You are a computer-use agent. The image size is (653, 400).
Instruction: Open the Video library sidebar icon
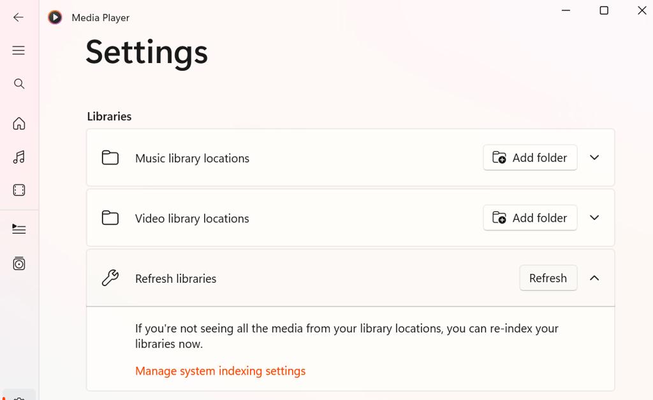[x=19, y=190]
